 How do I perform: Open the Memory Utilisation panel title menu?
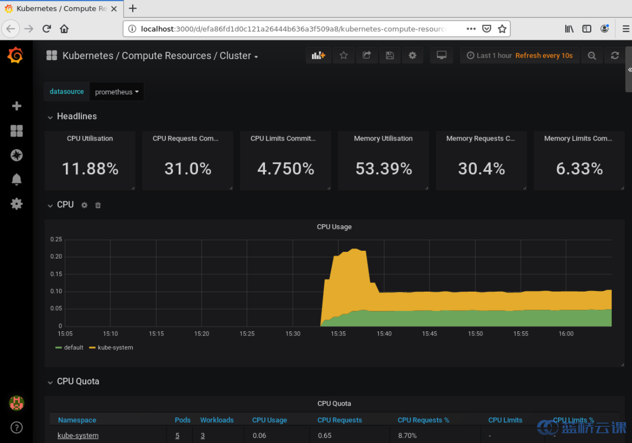tap(383, 138)
